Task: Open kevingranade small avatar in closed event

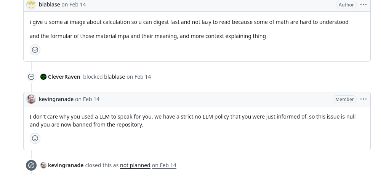Action: coord(43,165)
